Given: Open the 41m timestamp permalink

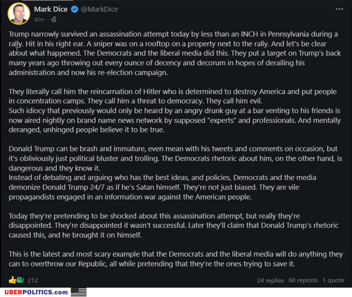Looking at the screenshot, I should pos(39,20).
